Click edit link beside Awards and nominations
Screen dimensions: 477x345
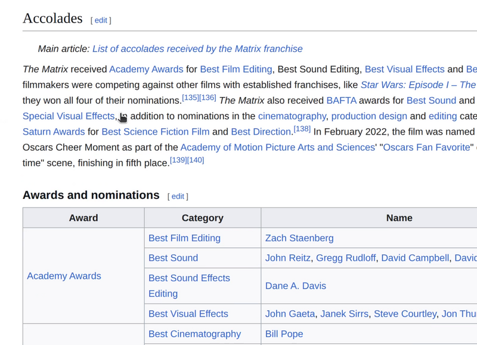pos(178,197)
